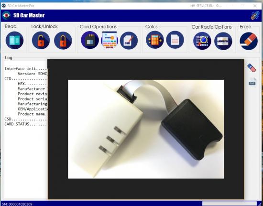Viewport: 263px width, 206px height.
Task: Click the document page icon under Calcs
Action: (175, 40)
